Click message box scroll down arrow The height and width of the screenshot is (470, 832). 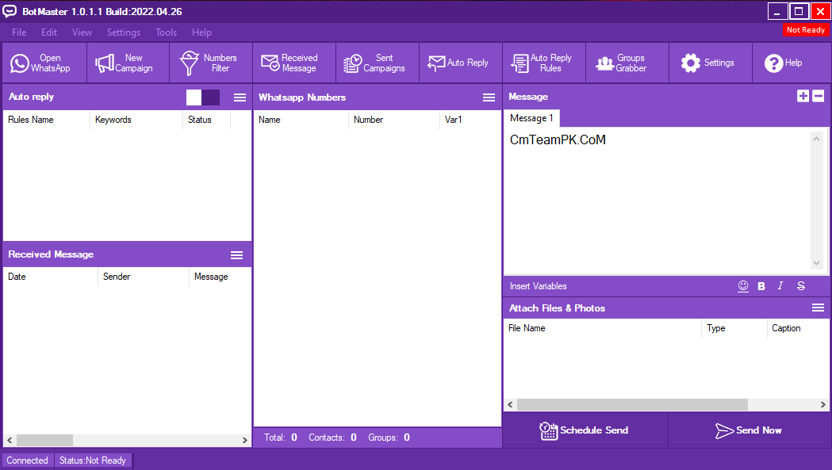817,263
